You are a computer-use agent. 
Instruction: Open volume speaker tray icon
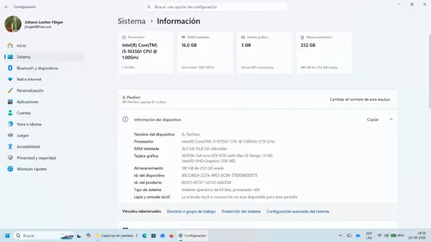(386, 236)
